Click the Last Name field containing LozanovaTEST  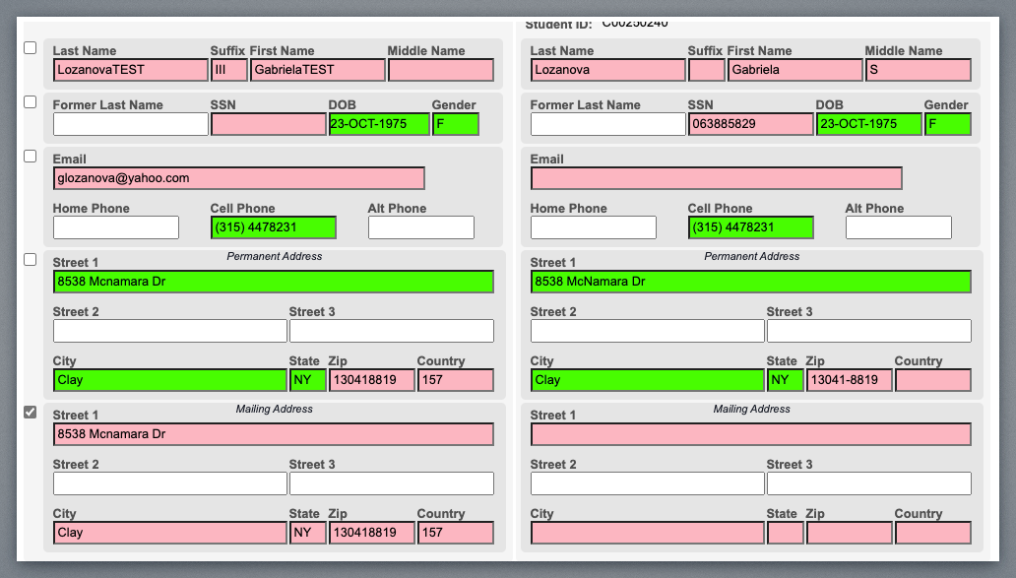tap(130, 70)
